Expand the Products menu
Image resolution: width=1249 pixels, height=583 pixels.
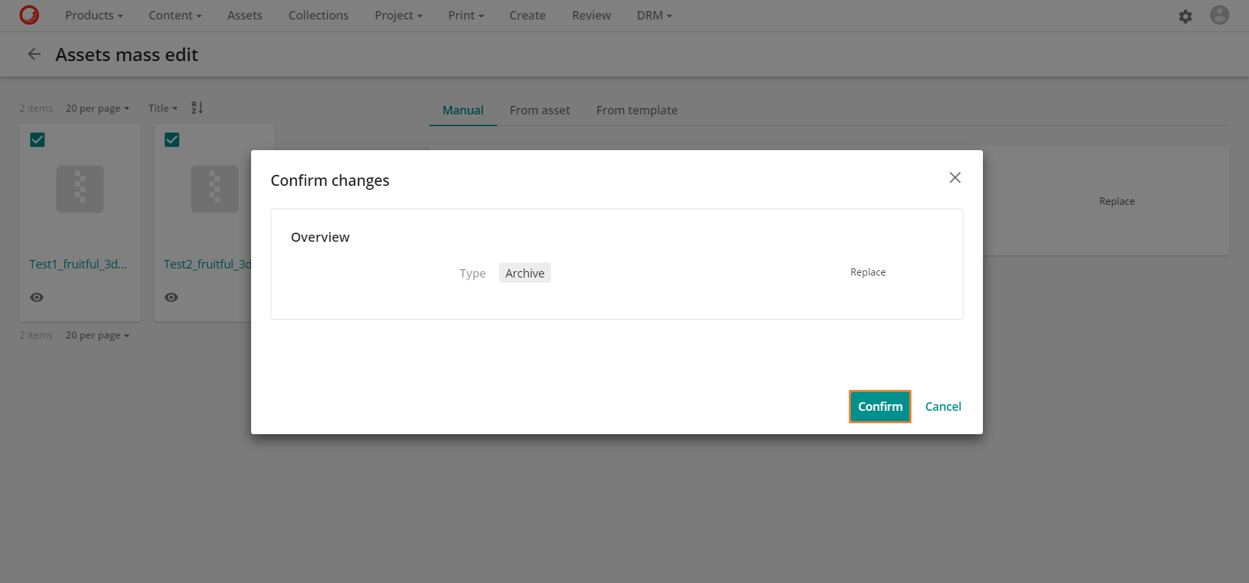[94, 15]
